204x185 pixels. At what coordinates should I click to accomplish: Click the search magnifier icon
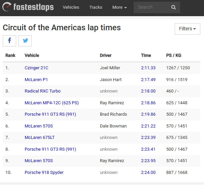(x=173, y=7)
